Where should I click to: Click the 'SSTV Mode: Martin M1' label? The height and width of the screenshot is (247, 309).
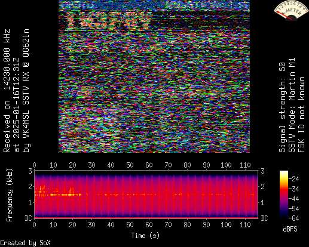[x=292, y=105]
